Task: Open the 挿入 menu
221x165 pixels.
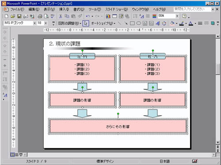Action: click(64, 9)
